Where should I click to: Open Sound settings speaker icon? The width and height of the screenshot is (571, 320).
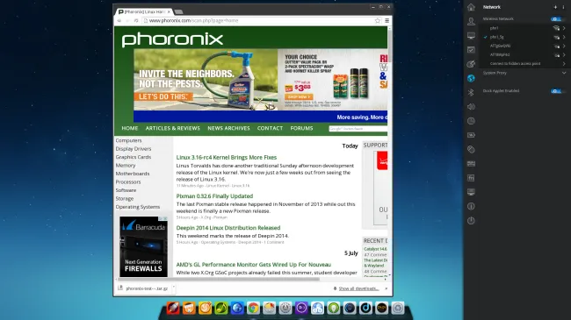471,107
